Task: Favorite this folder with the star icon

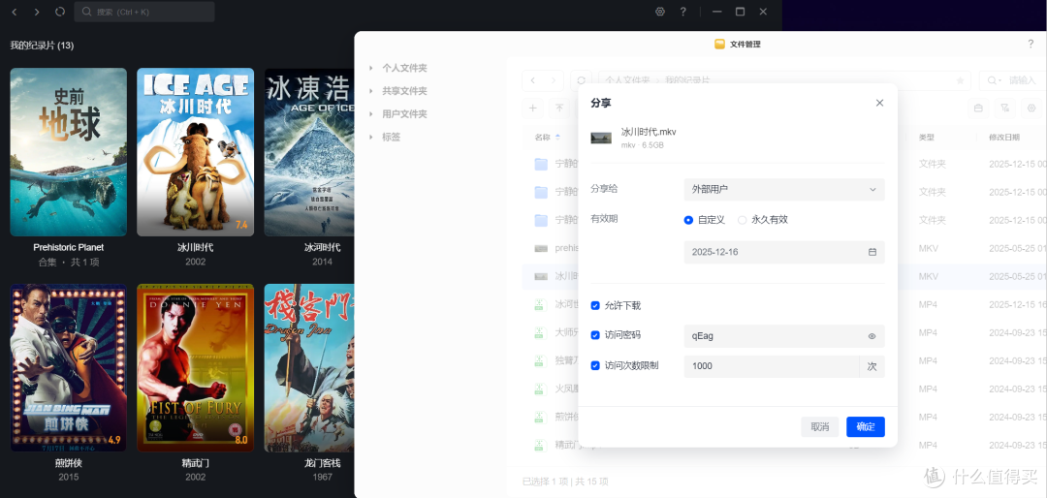Action: point(960,80)
